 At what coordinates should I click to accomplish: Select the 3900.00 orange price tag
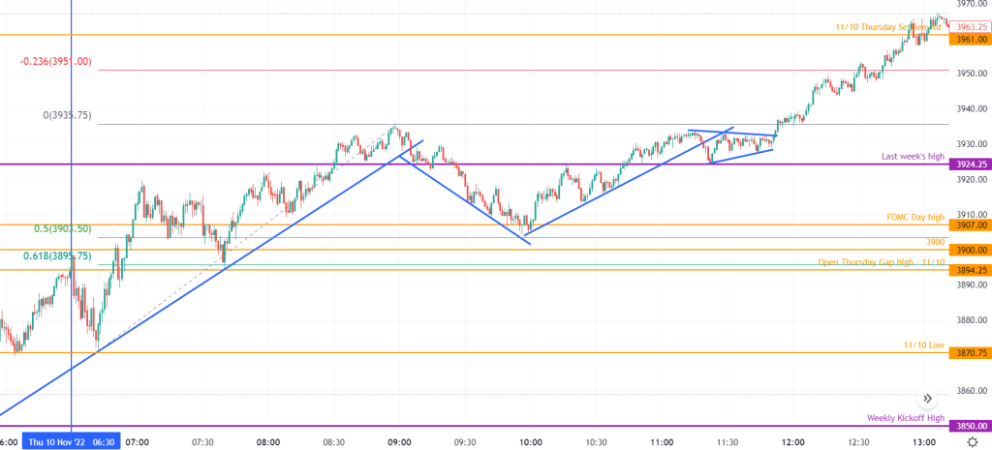coord(970,250)
